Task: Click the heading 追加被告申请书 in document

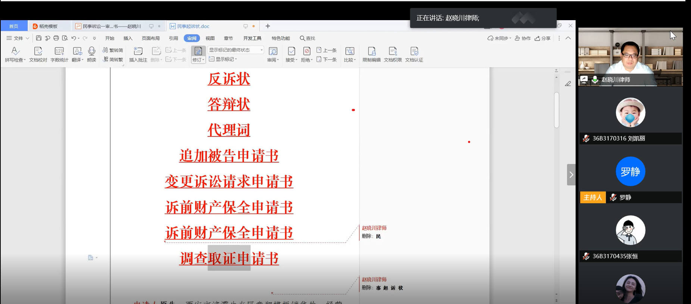Action: pyautogui.click(x=229, y=156)
